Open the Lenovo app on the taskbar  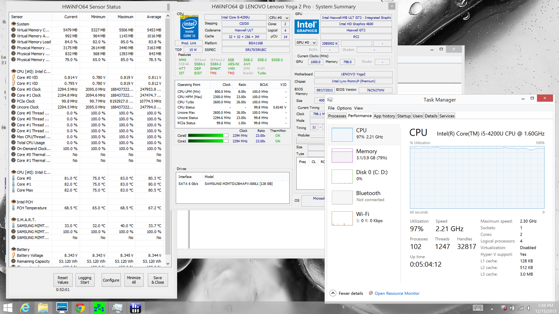(62, 308)
